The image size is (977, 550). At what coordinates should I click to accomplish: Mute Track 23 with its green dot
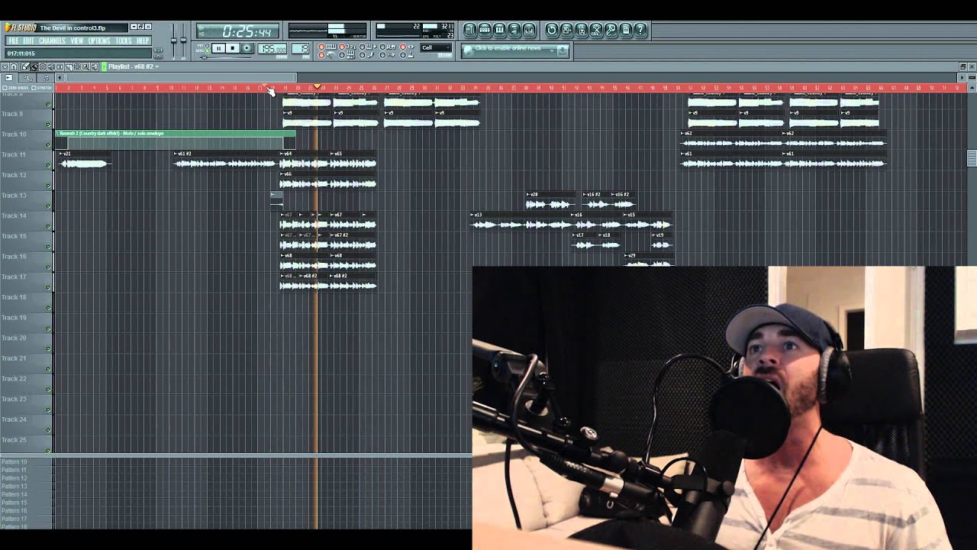[x=48, y=409]
